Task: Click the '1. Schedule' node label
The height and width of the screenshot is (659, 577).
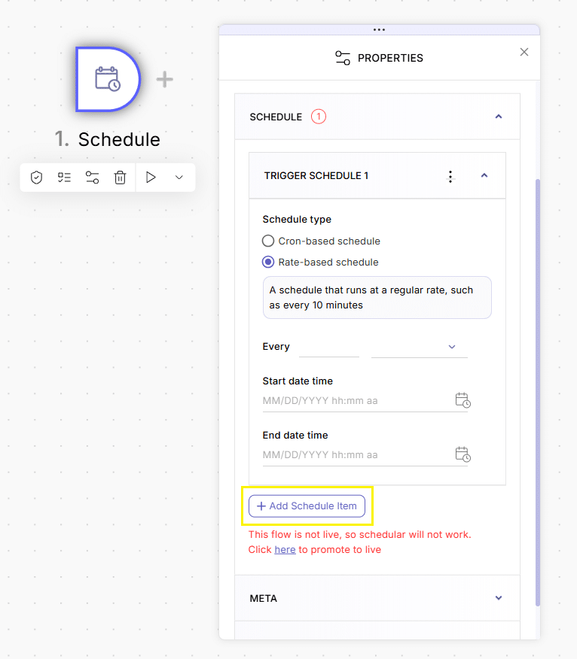Action: tap(107, 139)
